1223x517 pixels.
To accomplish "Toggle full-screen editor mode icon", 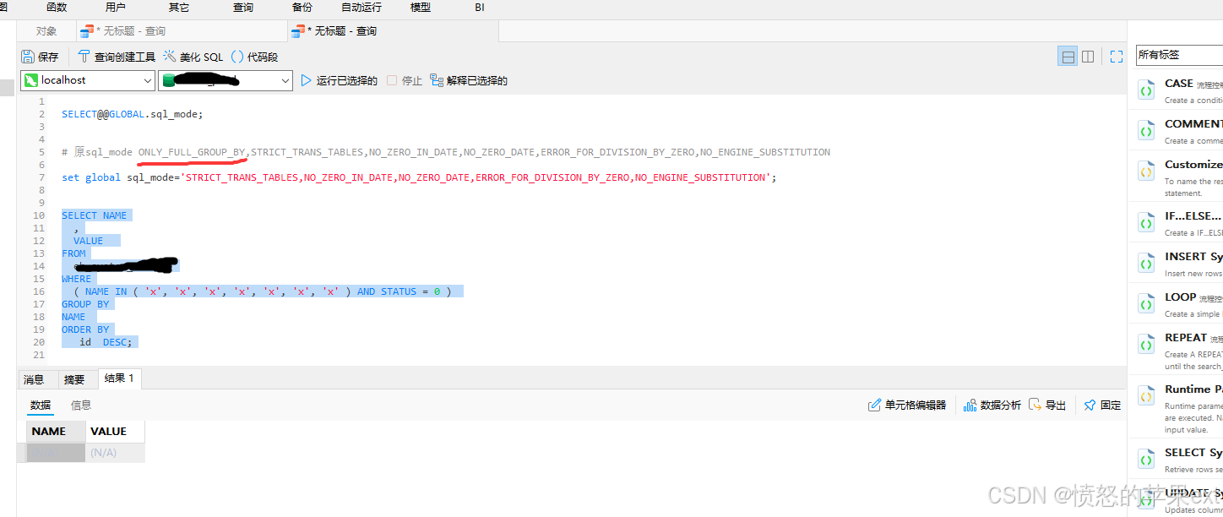I will 1117,57.
